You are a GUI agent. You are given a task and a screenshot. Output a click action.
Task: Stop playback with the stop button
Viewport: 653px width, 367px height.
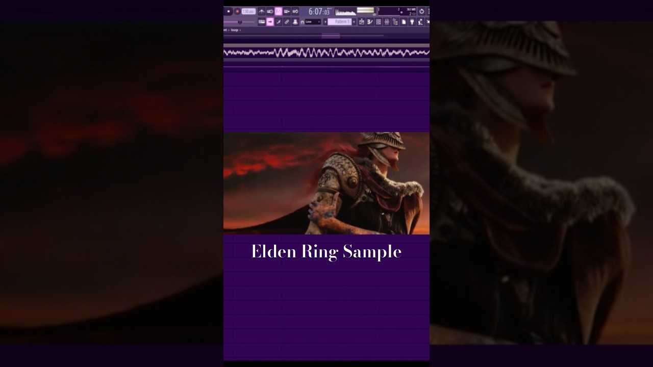coord(229,11)
